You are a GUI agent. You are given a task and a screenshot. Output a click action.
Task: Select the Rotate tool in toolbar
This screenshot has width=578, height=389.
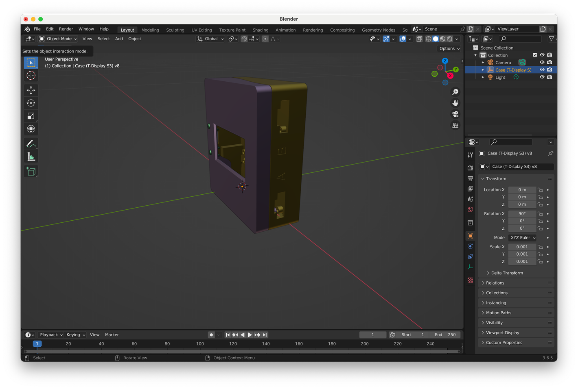click(x=31, y=103)
